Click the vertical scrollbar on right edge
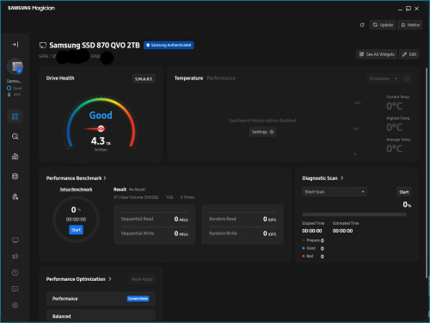Viewport: 430px width, 323px height. pyautogui.click(x=427, y=172)
